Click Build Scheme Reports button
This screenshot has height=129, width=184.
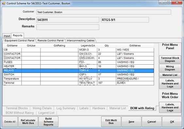(48, 122)
